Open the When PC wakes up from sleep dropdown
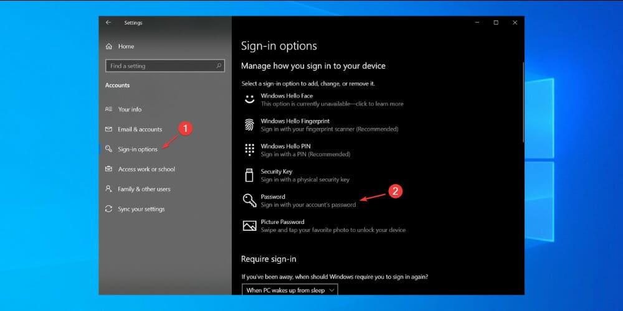Screen dimensions: 623x311 point(290,290)
